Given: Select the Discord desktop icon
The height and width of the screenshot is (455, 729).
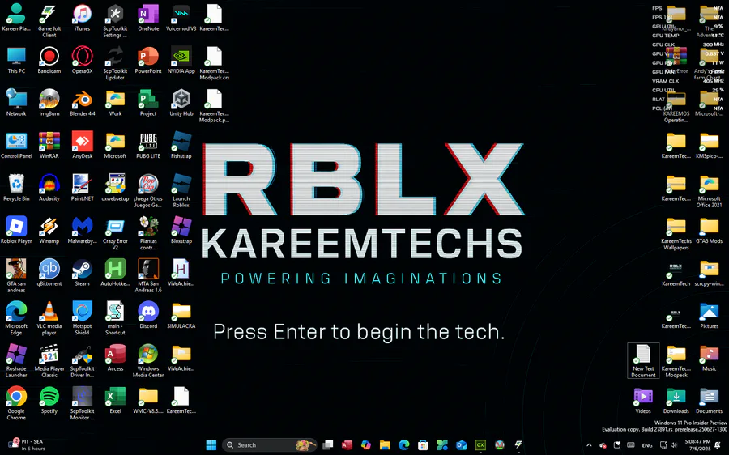Looking at the screenshot, I should click(148, 315).
